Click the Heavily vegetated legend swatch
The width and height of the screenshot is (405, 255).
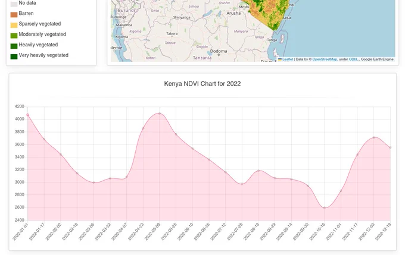tap(14, 46)
